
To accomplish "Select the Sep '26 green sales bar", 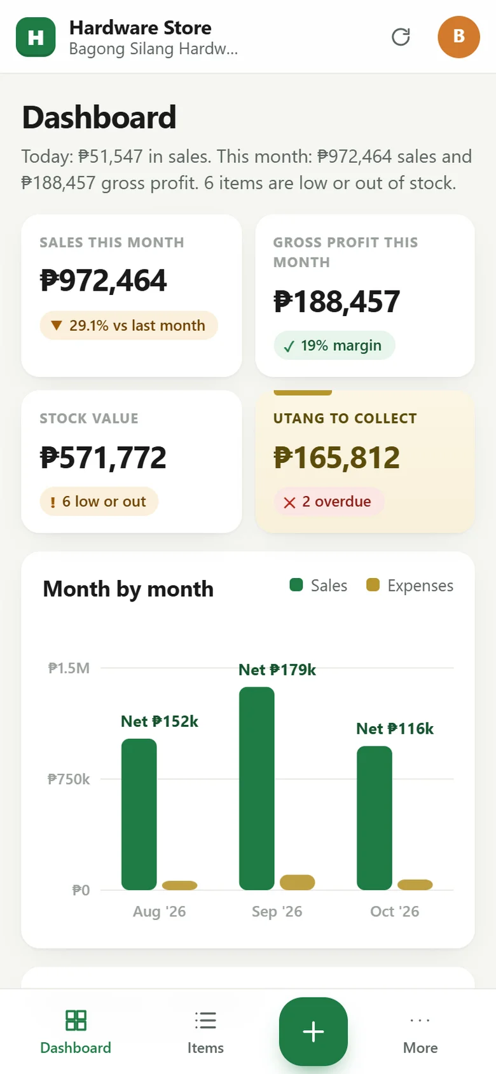I will (x=257, y=788).
